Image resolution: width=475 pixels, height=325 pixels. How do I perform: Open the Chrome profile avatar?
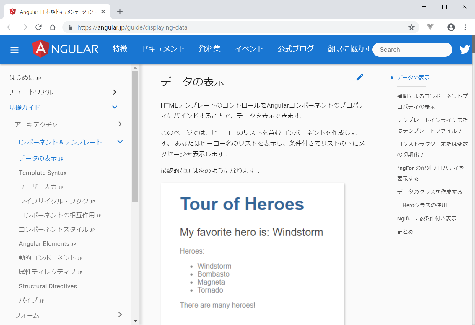pos(451,27)
